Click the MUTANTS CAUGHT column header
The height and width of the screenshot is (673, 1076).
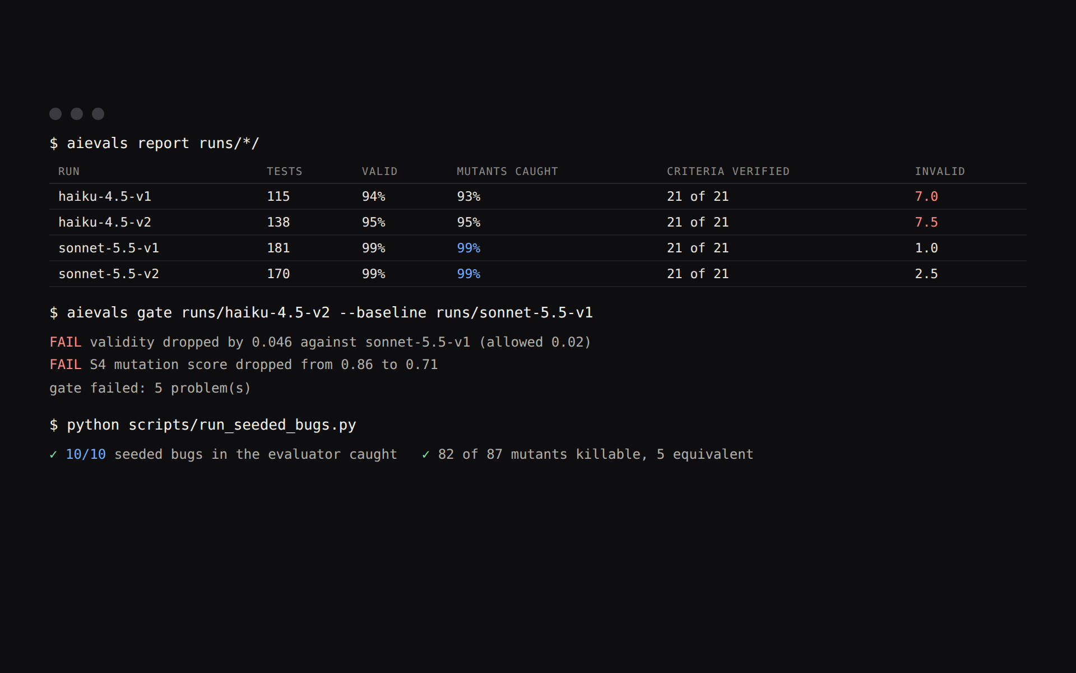pyautogui.click(x=507, y=172)
